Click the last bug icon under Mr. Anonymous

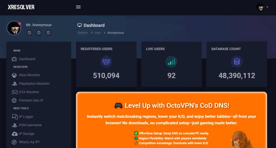click(x=48, y=33)
